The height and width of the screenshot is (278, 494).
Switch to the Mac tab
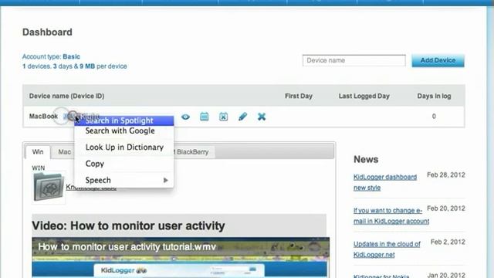[64, 152]
